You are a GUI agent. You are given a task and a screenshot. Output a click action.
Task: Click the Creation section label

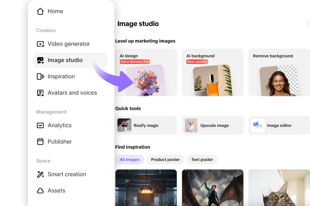pos(46,31)
